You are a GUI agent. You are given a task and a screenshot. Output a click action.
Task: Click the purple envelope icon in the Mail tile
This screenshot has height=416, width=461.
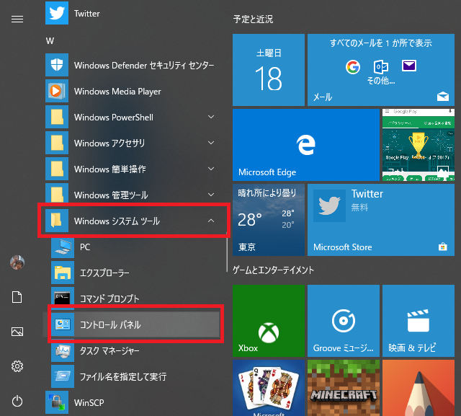tap(409, 66)
